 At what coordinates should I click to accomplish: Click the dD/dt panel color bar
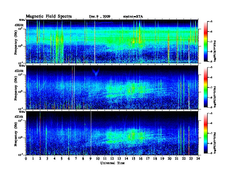206,87
